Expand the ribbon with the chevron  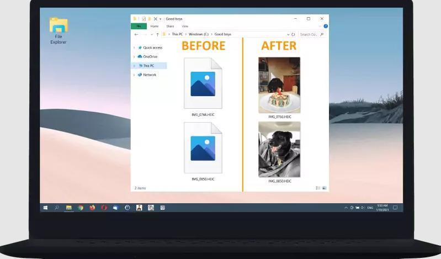(320, 26)
